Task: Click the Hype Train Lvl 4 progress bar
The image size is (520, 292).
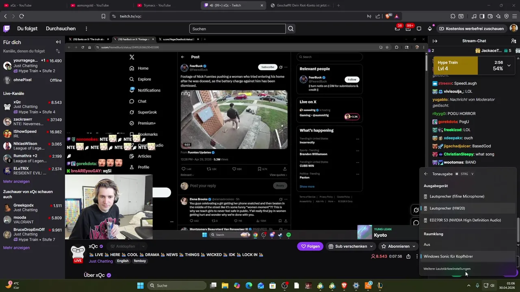Action: pyautogui.click(x=473, y=65)
